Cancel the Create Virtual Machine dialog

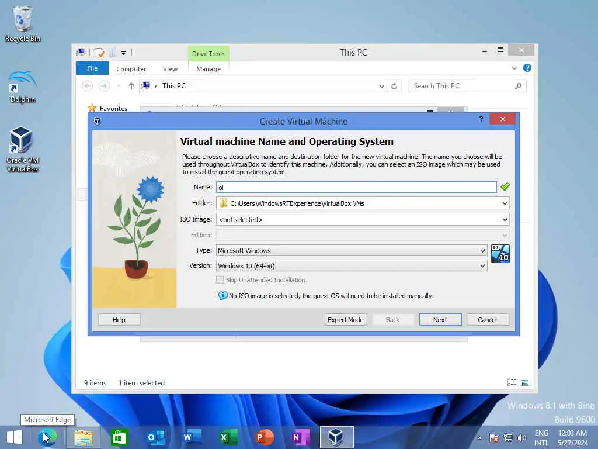point(488,320)
